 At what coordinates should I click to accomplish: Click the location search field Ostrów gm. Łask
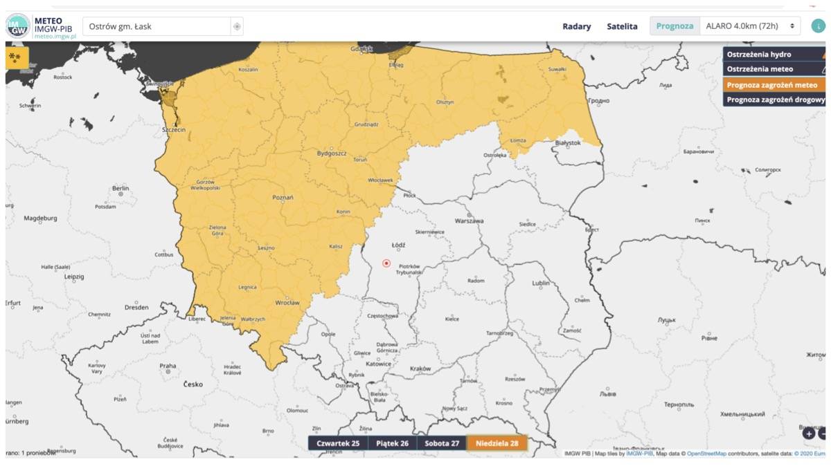[156, 27]
